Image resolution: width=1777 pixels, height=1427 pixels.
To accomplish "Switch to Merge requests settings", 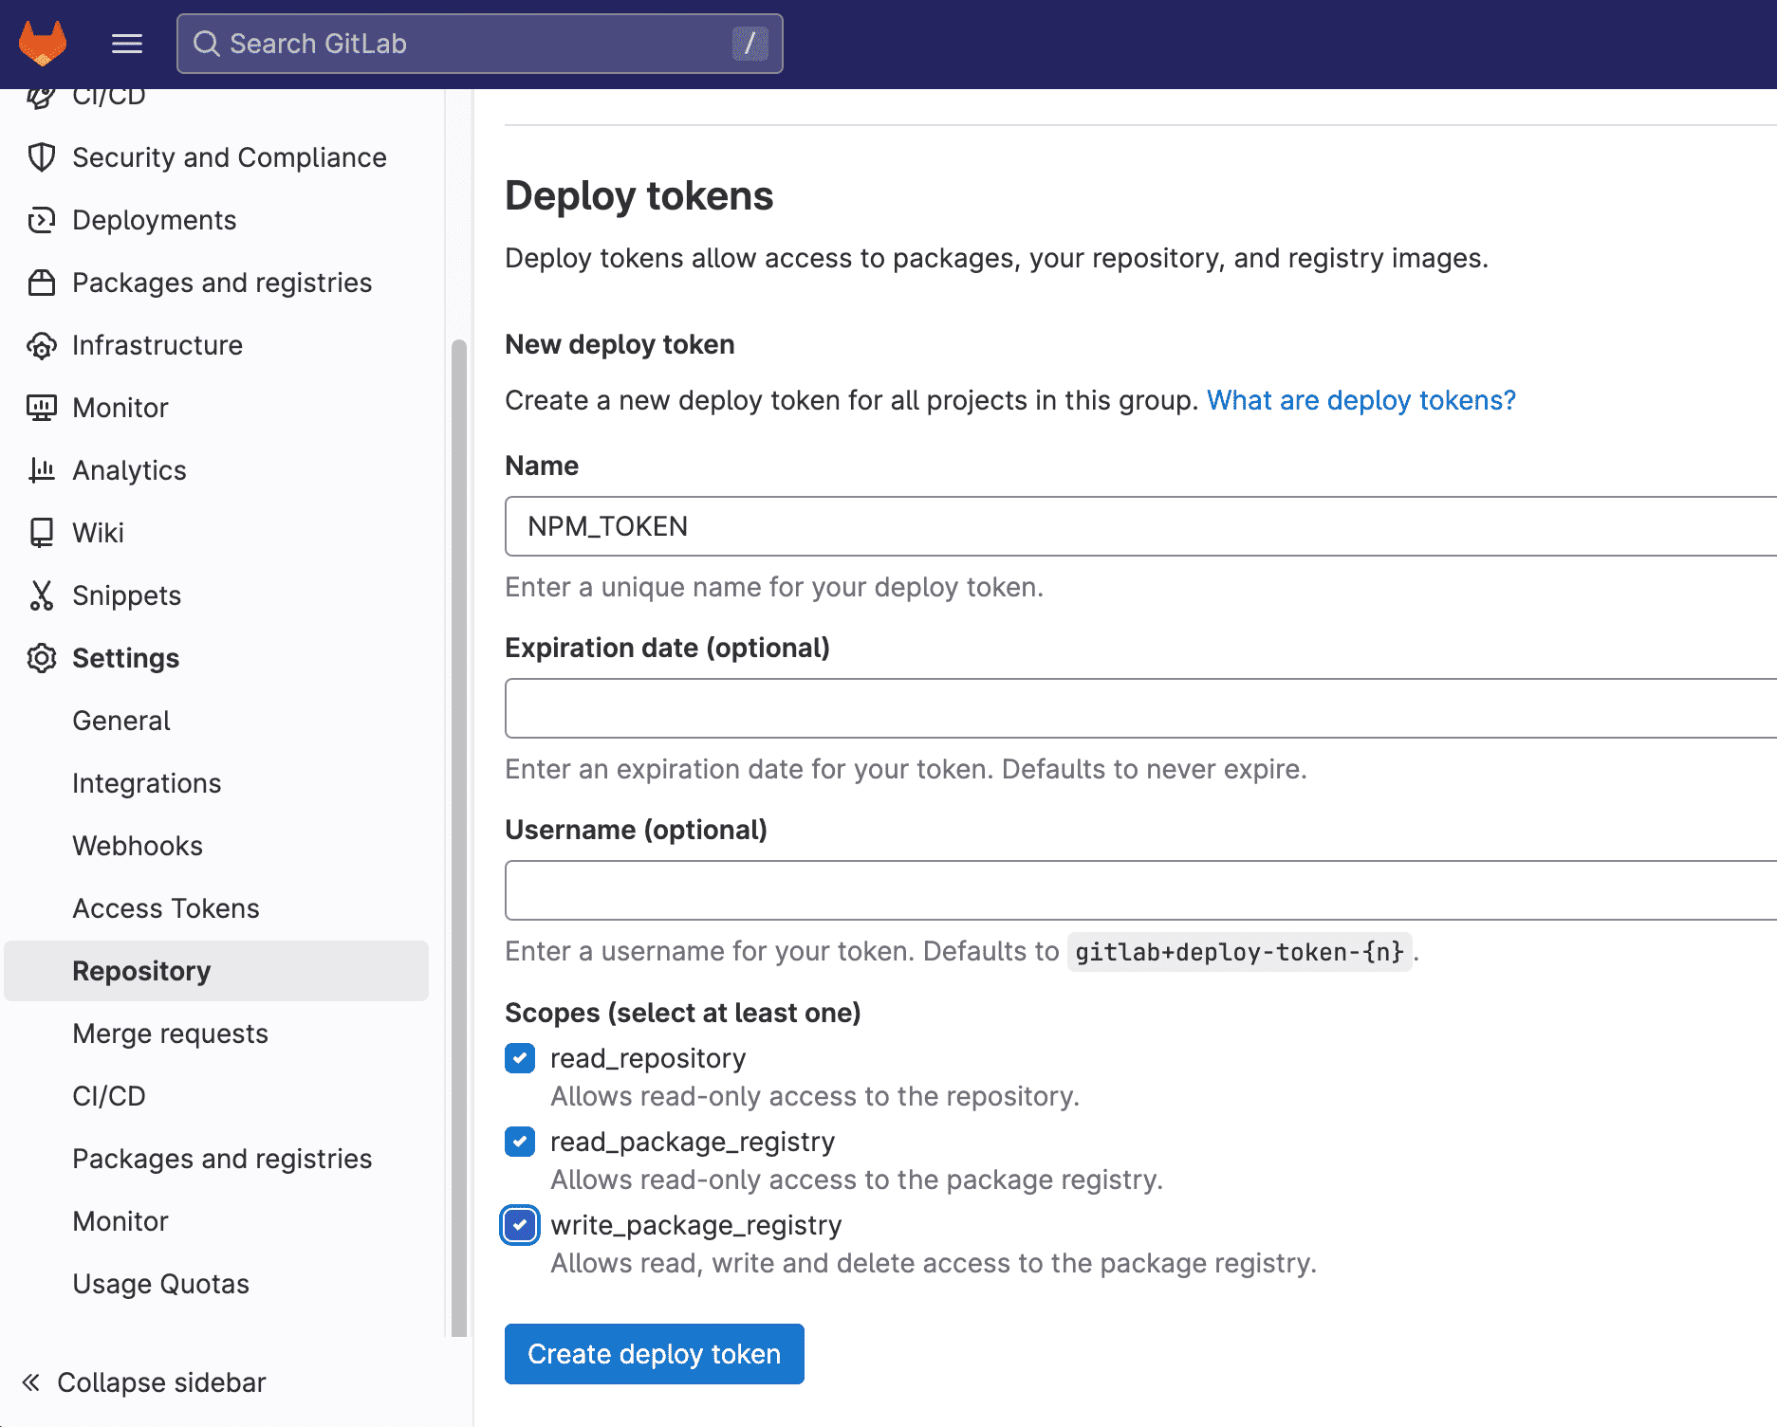I will click(170, 1034).
